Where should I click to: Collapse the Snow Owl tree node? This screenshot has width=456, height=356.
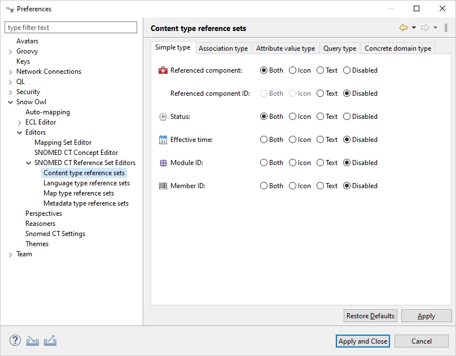11,102
